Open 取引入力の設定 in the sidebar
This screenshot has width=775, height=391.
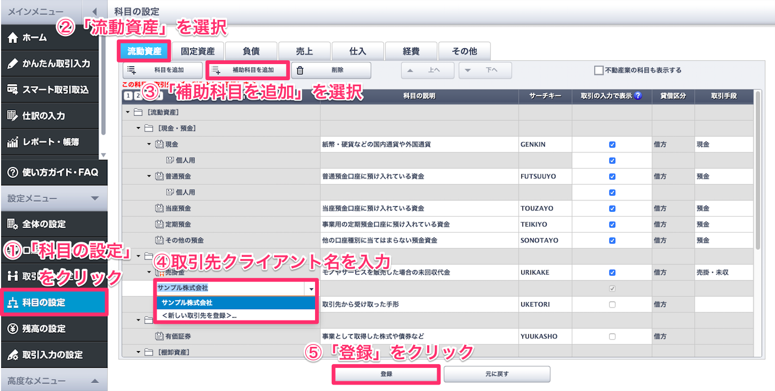53,355
